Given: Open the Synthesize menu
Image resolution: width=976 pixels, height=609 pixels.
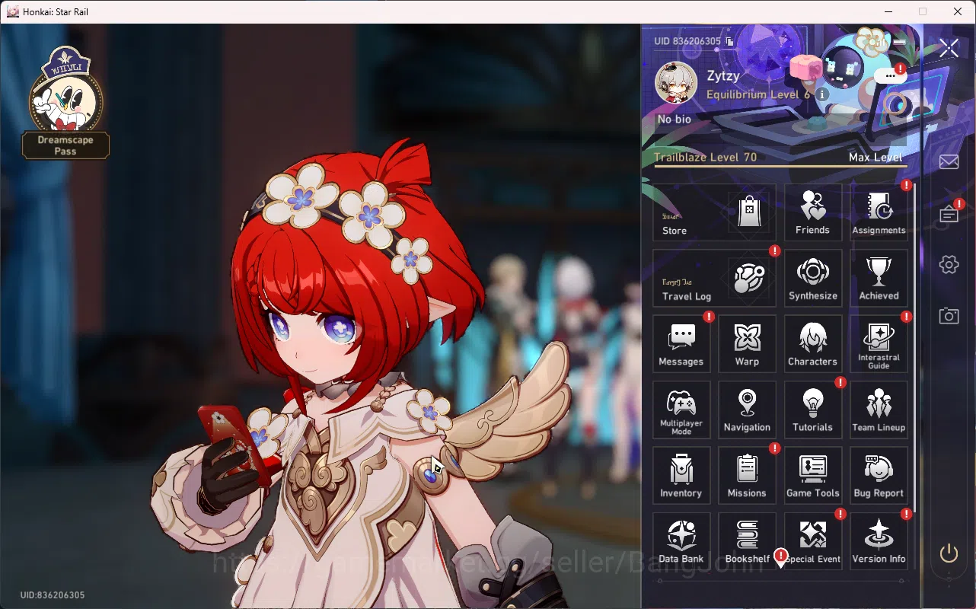Looking at the screenshot, I should (813, 278).
